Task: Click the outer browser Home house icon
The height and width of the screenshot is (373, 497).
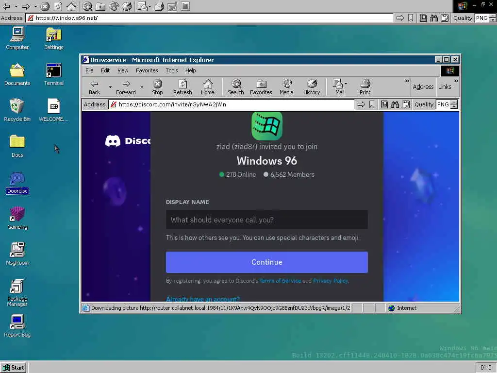Action: tap(71, 6)
